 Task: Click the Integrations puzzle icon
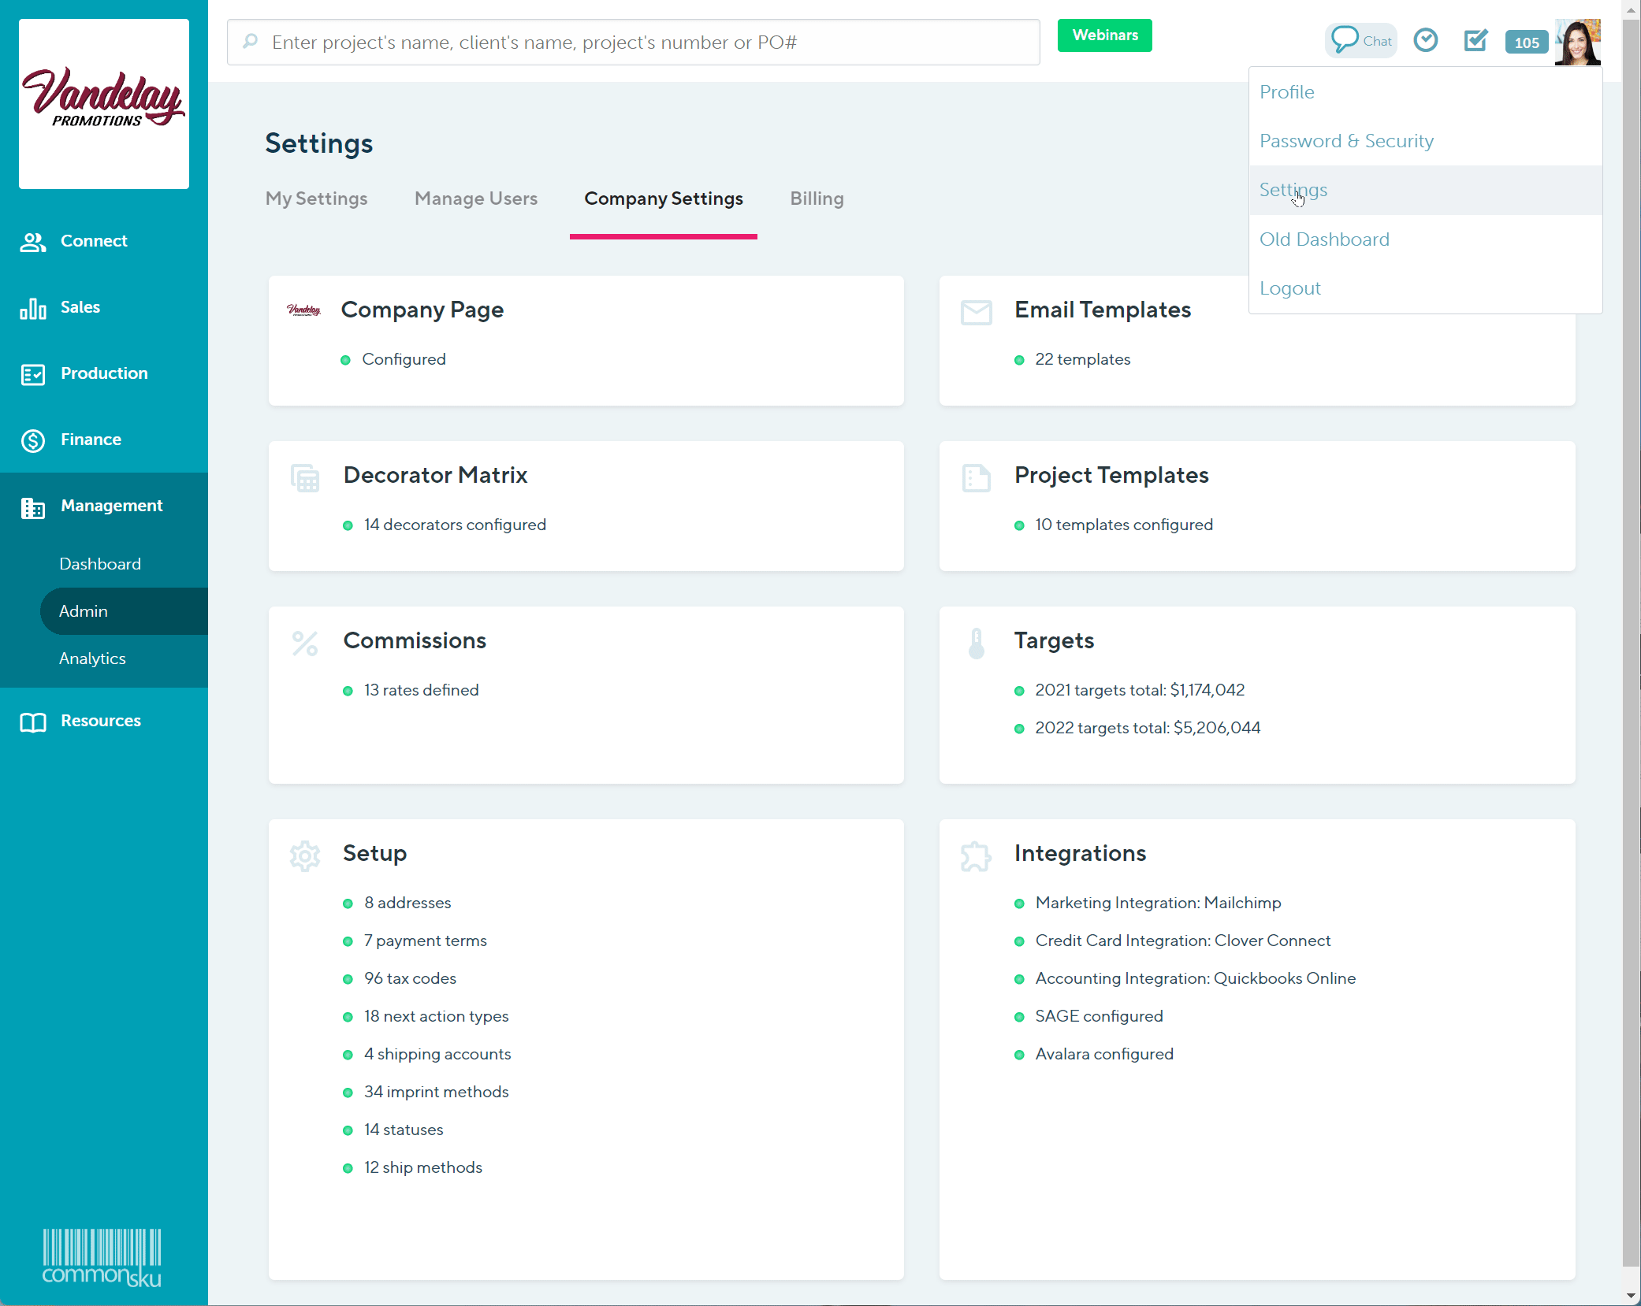point(976,855)
